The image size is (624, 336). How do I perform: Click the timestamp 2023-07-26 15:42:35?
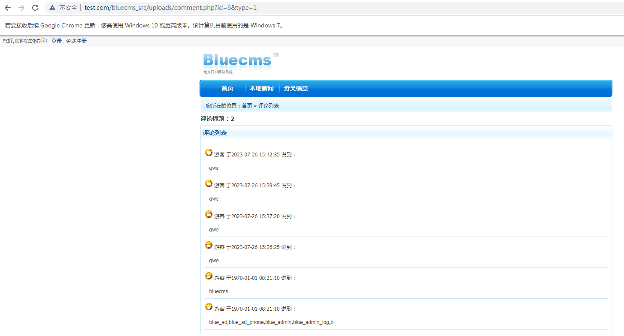pyautogui.click(x=255, y=155)
